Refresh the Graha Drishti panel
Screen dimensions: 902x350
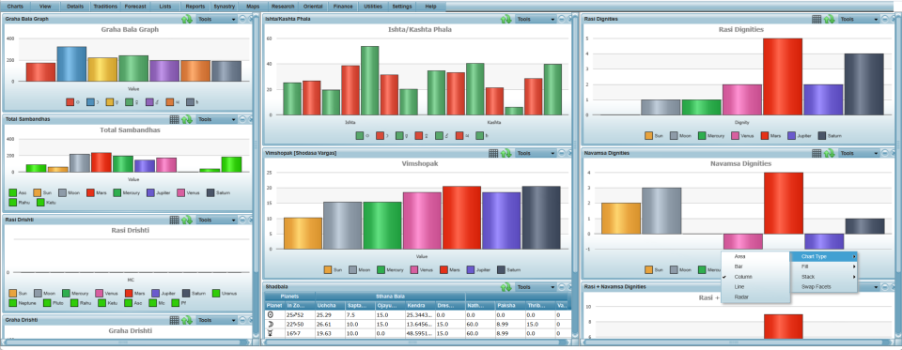(x=187, y=320)
